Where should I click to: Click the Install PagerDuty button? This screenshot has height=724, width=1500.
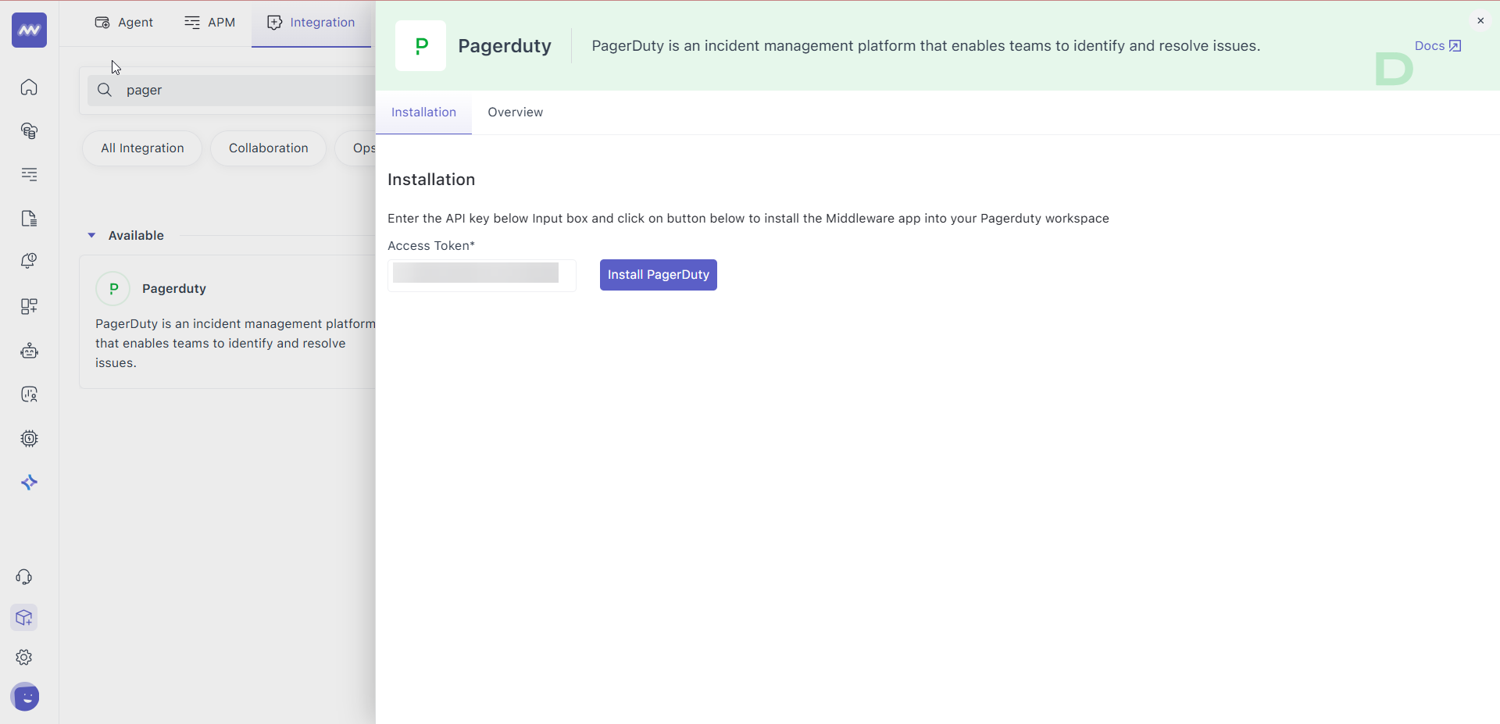tap(658, 274)
